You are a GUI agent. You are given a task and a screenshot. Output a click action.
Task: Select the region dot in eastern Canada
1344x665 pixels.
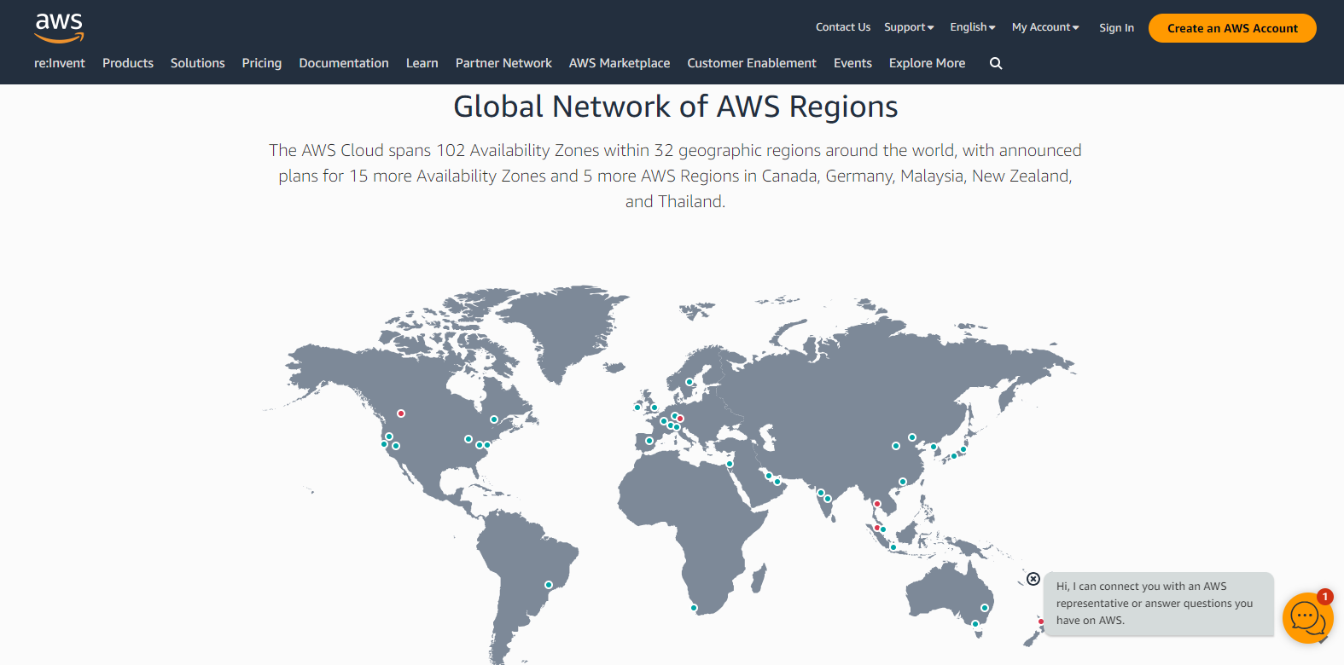click(x=494, y=419)
